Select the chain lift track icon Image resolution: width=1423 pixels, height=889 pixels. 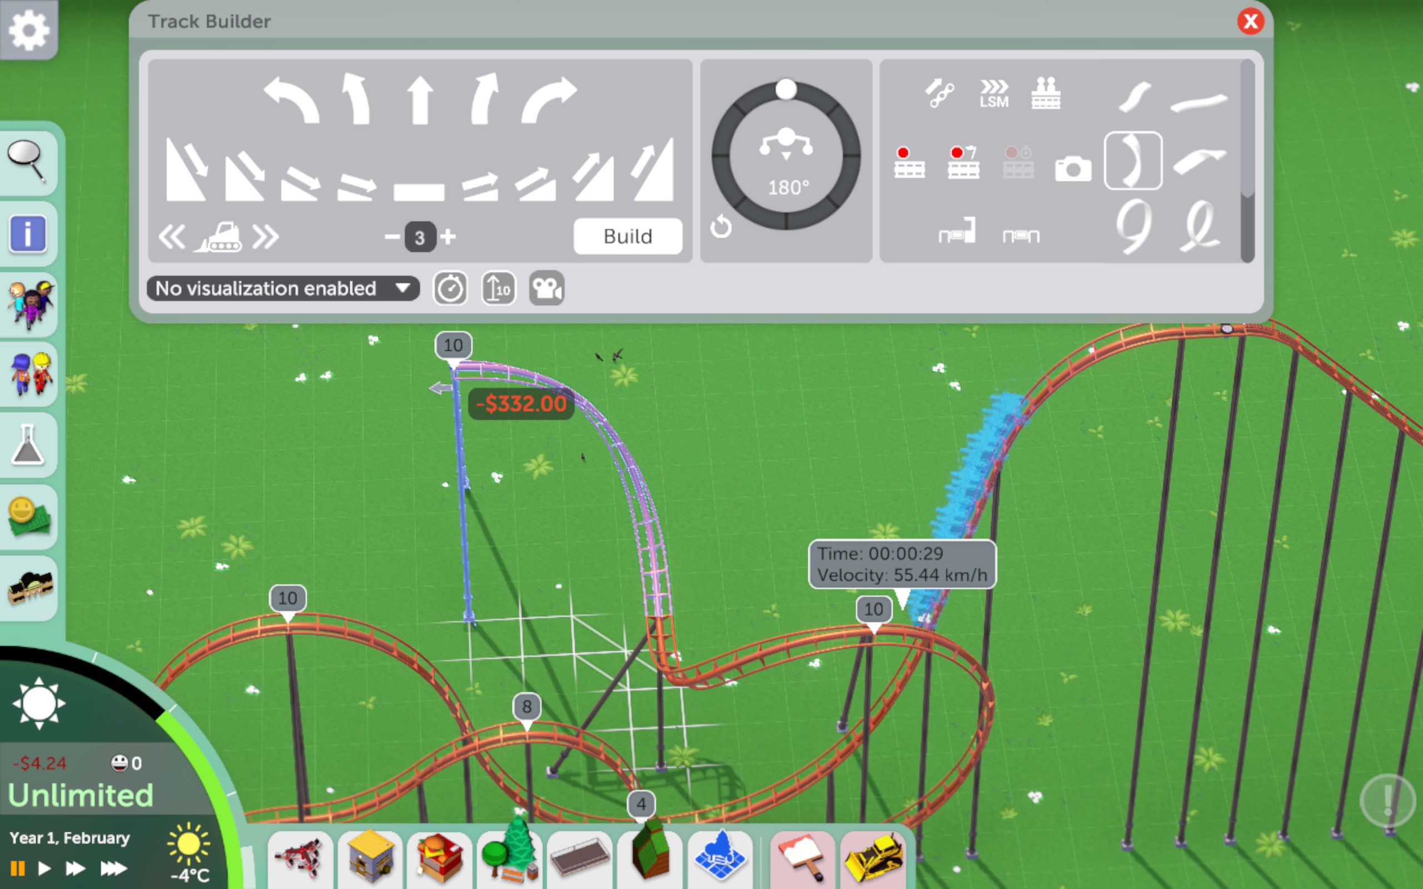939,93
